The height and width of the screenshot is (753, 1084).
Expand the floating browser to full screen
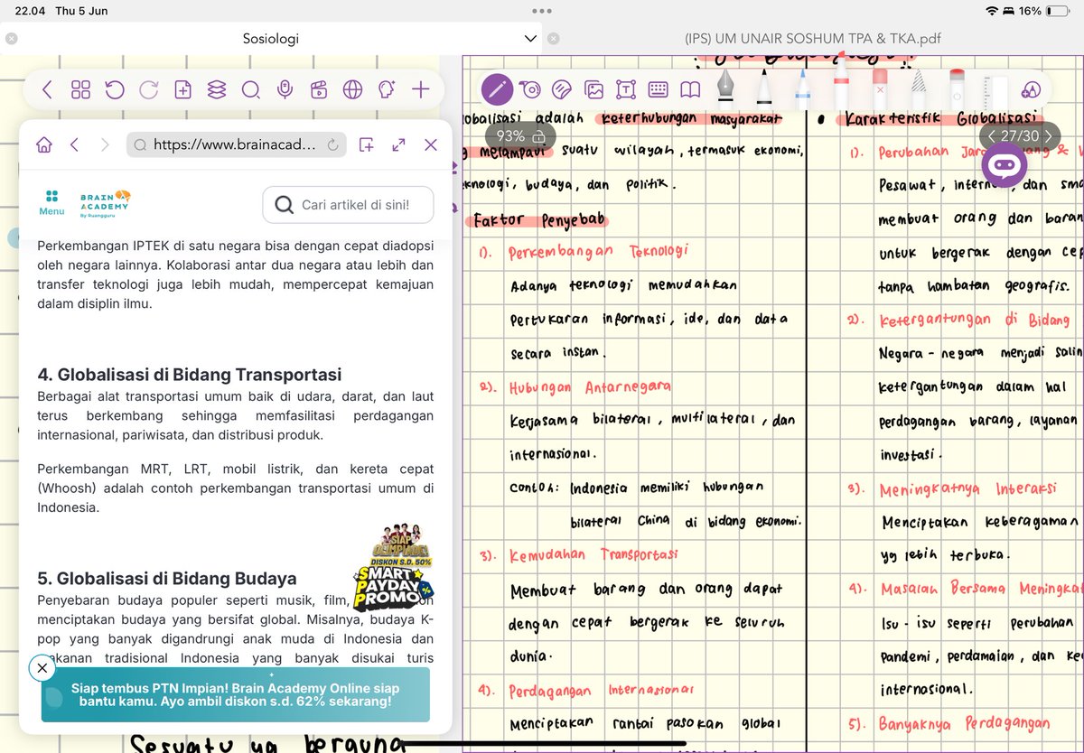tap(398, 144)
